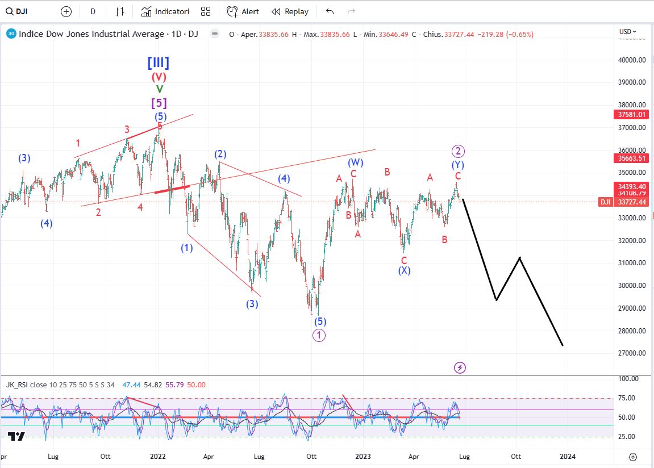Click the 47.44 RSI value in legend
The width and height of the screenshot is (654, 468).
131,385
